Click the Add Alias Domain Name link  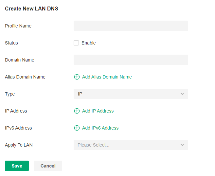(x=107, y=77)
